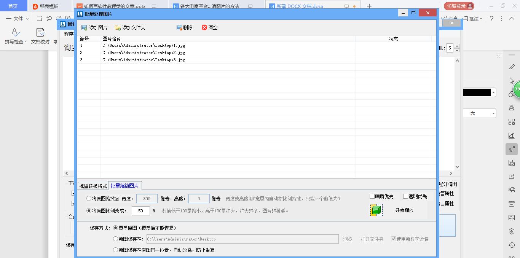Open the chart icon in the right sidebar

511,135
